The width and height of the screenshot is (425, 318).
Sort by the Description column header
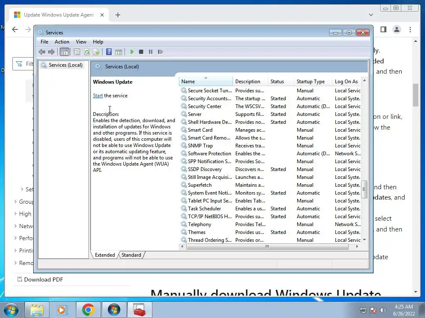pos(250,82)
